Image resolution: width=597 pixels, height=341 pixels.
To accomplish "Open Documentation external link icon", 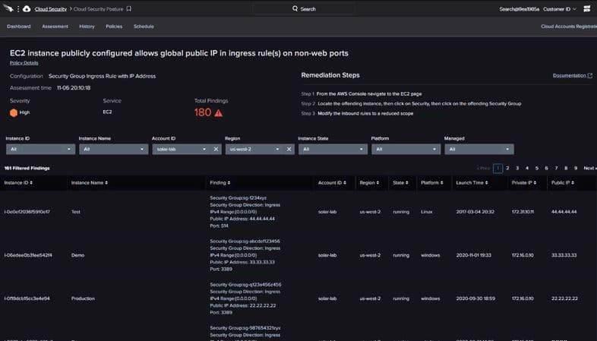I will coord(589,76).
